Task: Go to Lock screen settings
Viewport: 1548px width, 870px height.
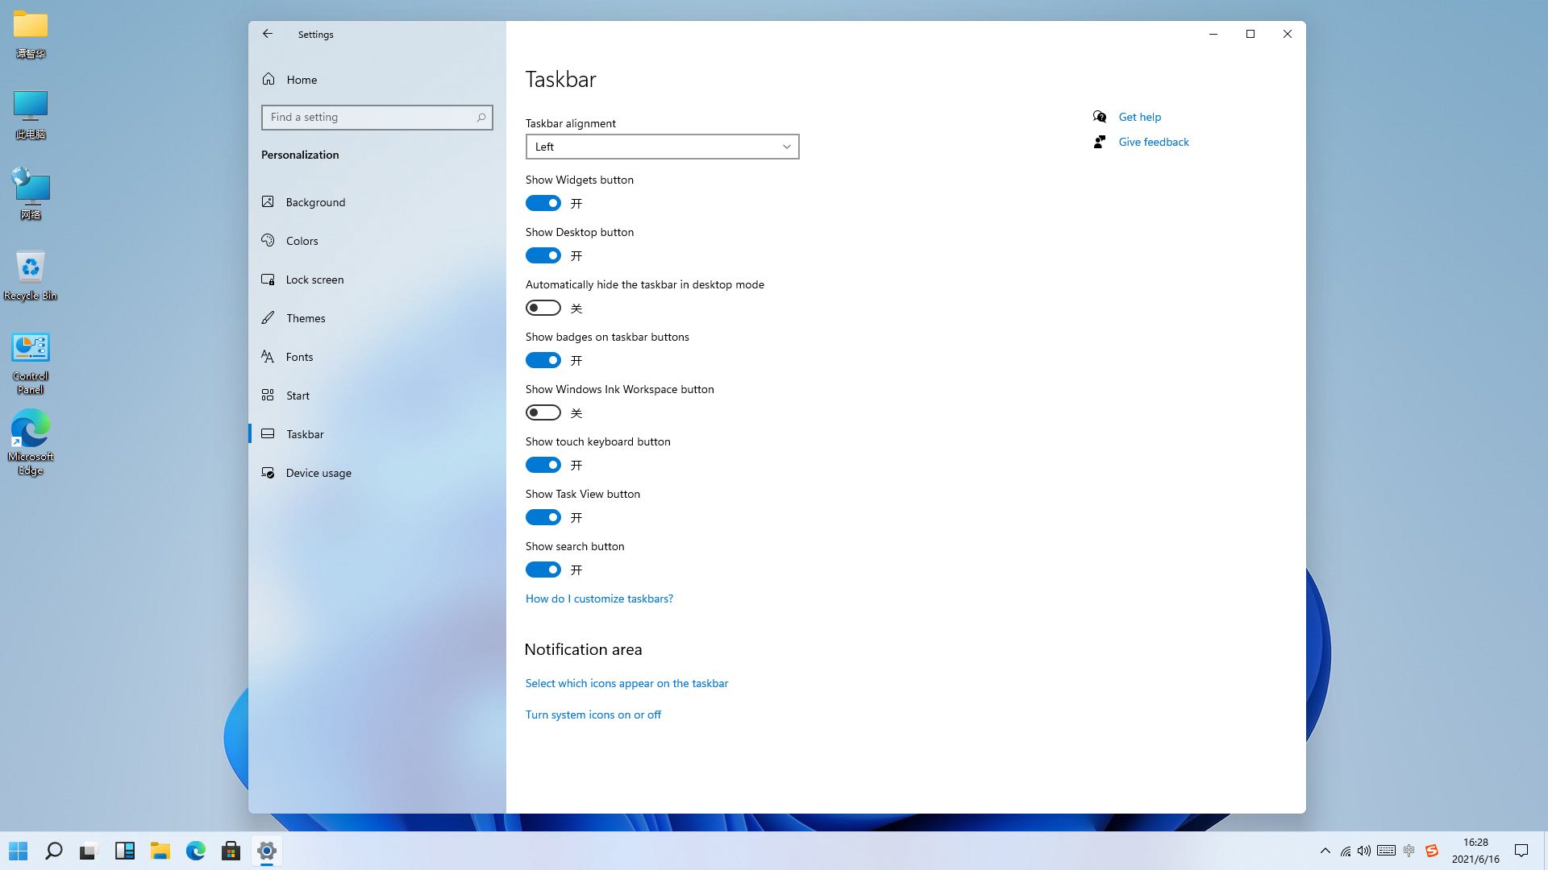Action: 314,280
